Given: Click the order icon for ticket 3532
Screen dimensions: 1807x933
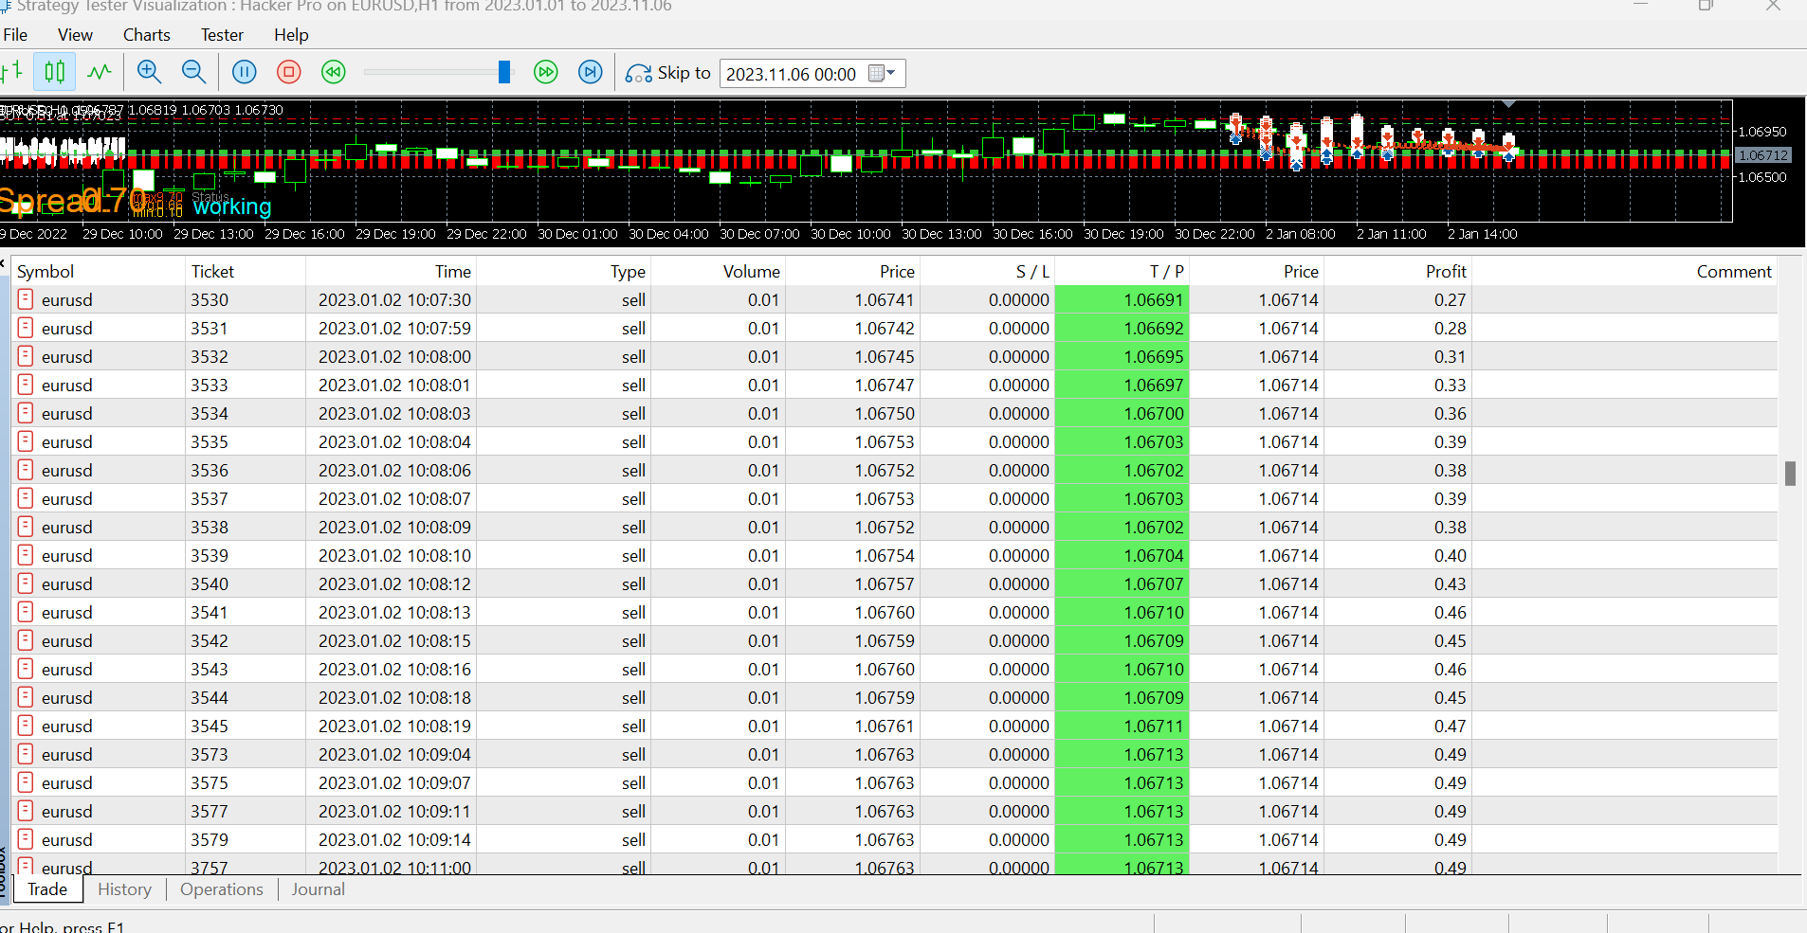Looking at the screenshot, I should pyautogui.click(x=26, y=356).
